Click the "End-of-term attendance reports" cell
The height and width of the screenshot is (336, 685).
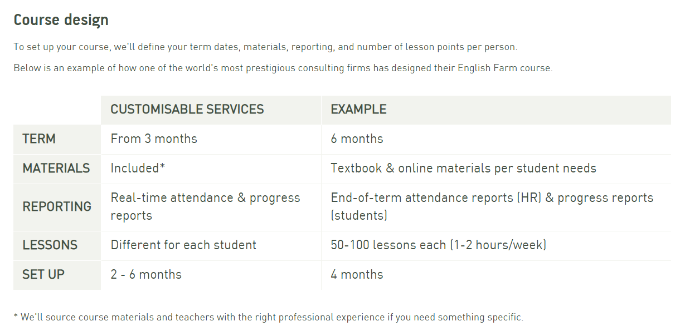[x=492, y=206]
